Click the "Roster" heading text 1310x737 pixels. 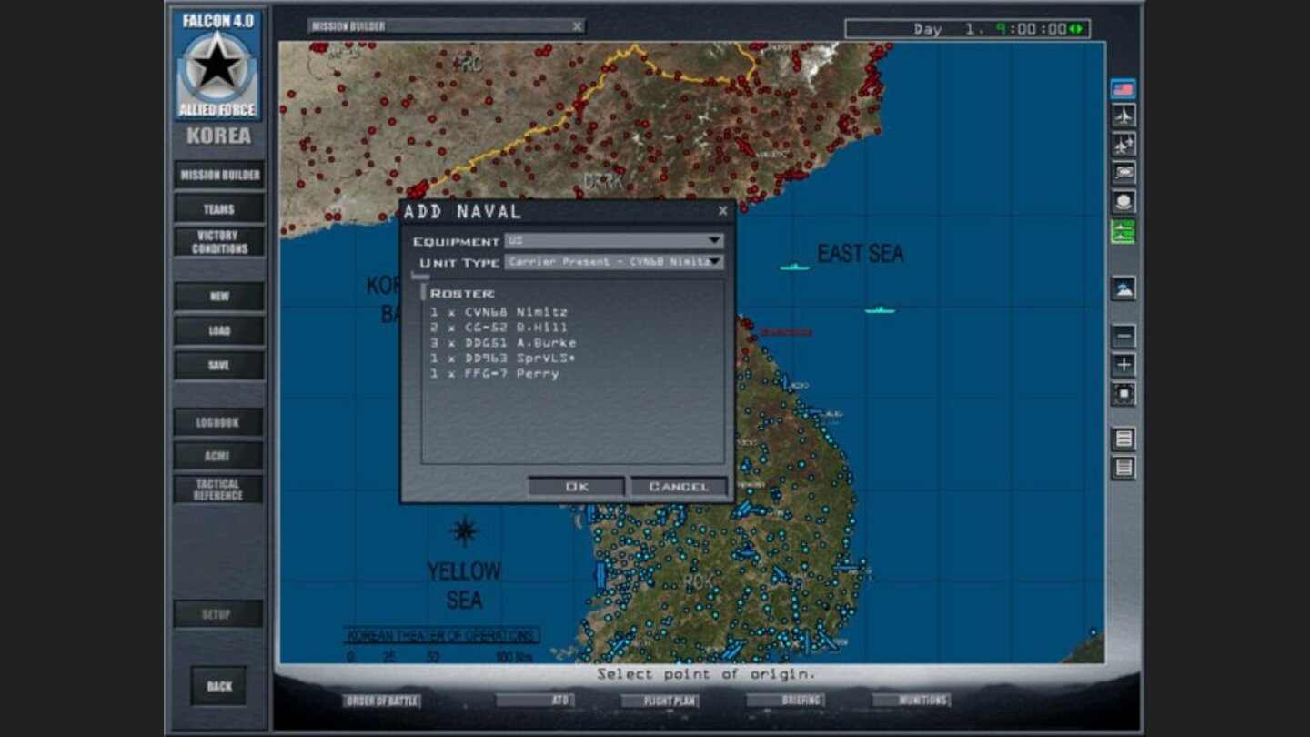(462, 294)
